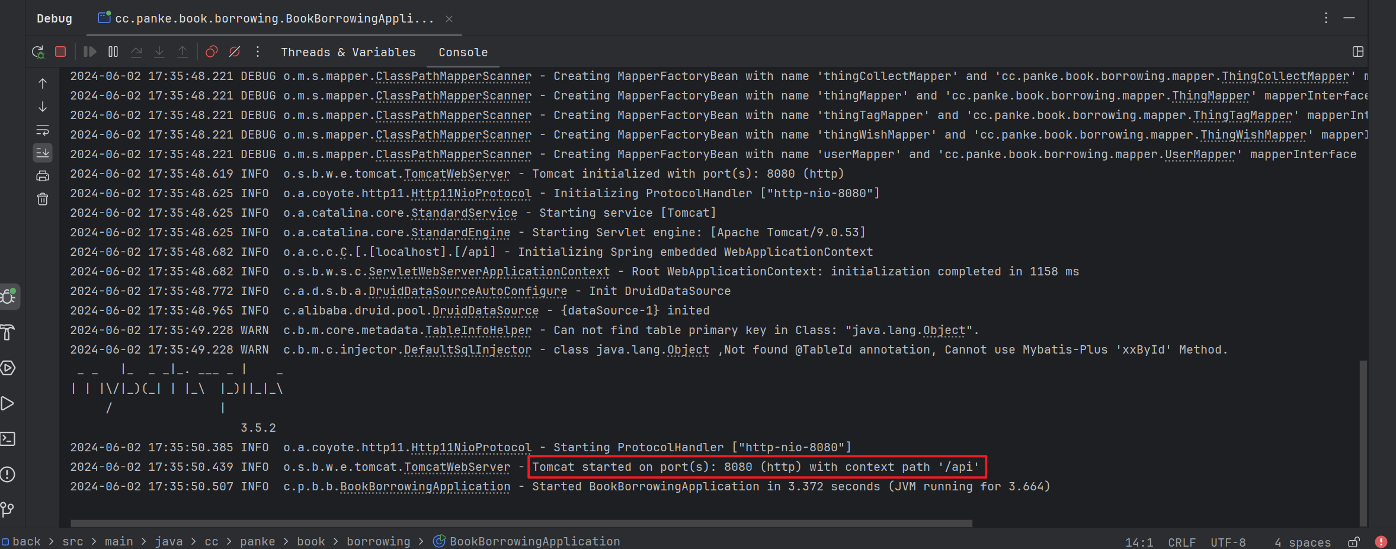1396x549 pixels.
Task: Open the Problems tool window
Action: pyautogui.click(x=8, y=474)
